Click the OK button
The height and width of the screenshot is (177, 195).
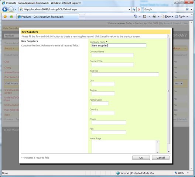point(141,157)
